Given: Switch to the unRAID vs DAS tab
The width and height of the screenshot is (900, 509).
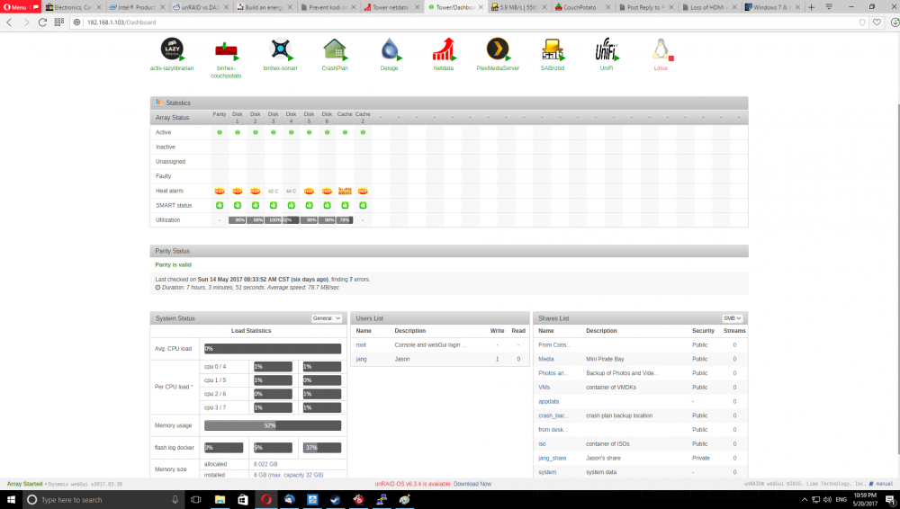Looking at the screenshot, I should pyautogui.click(x=201, y=7).
